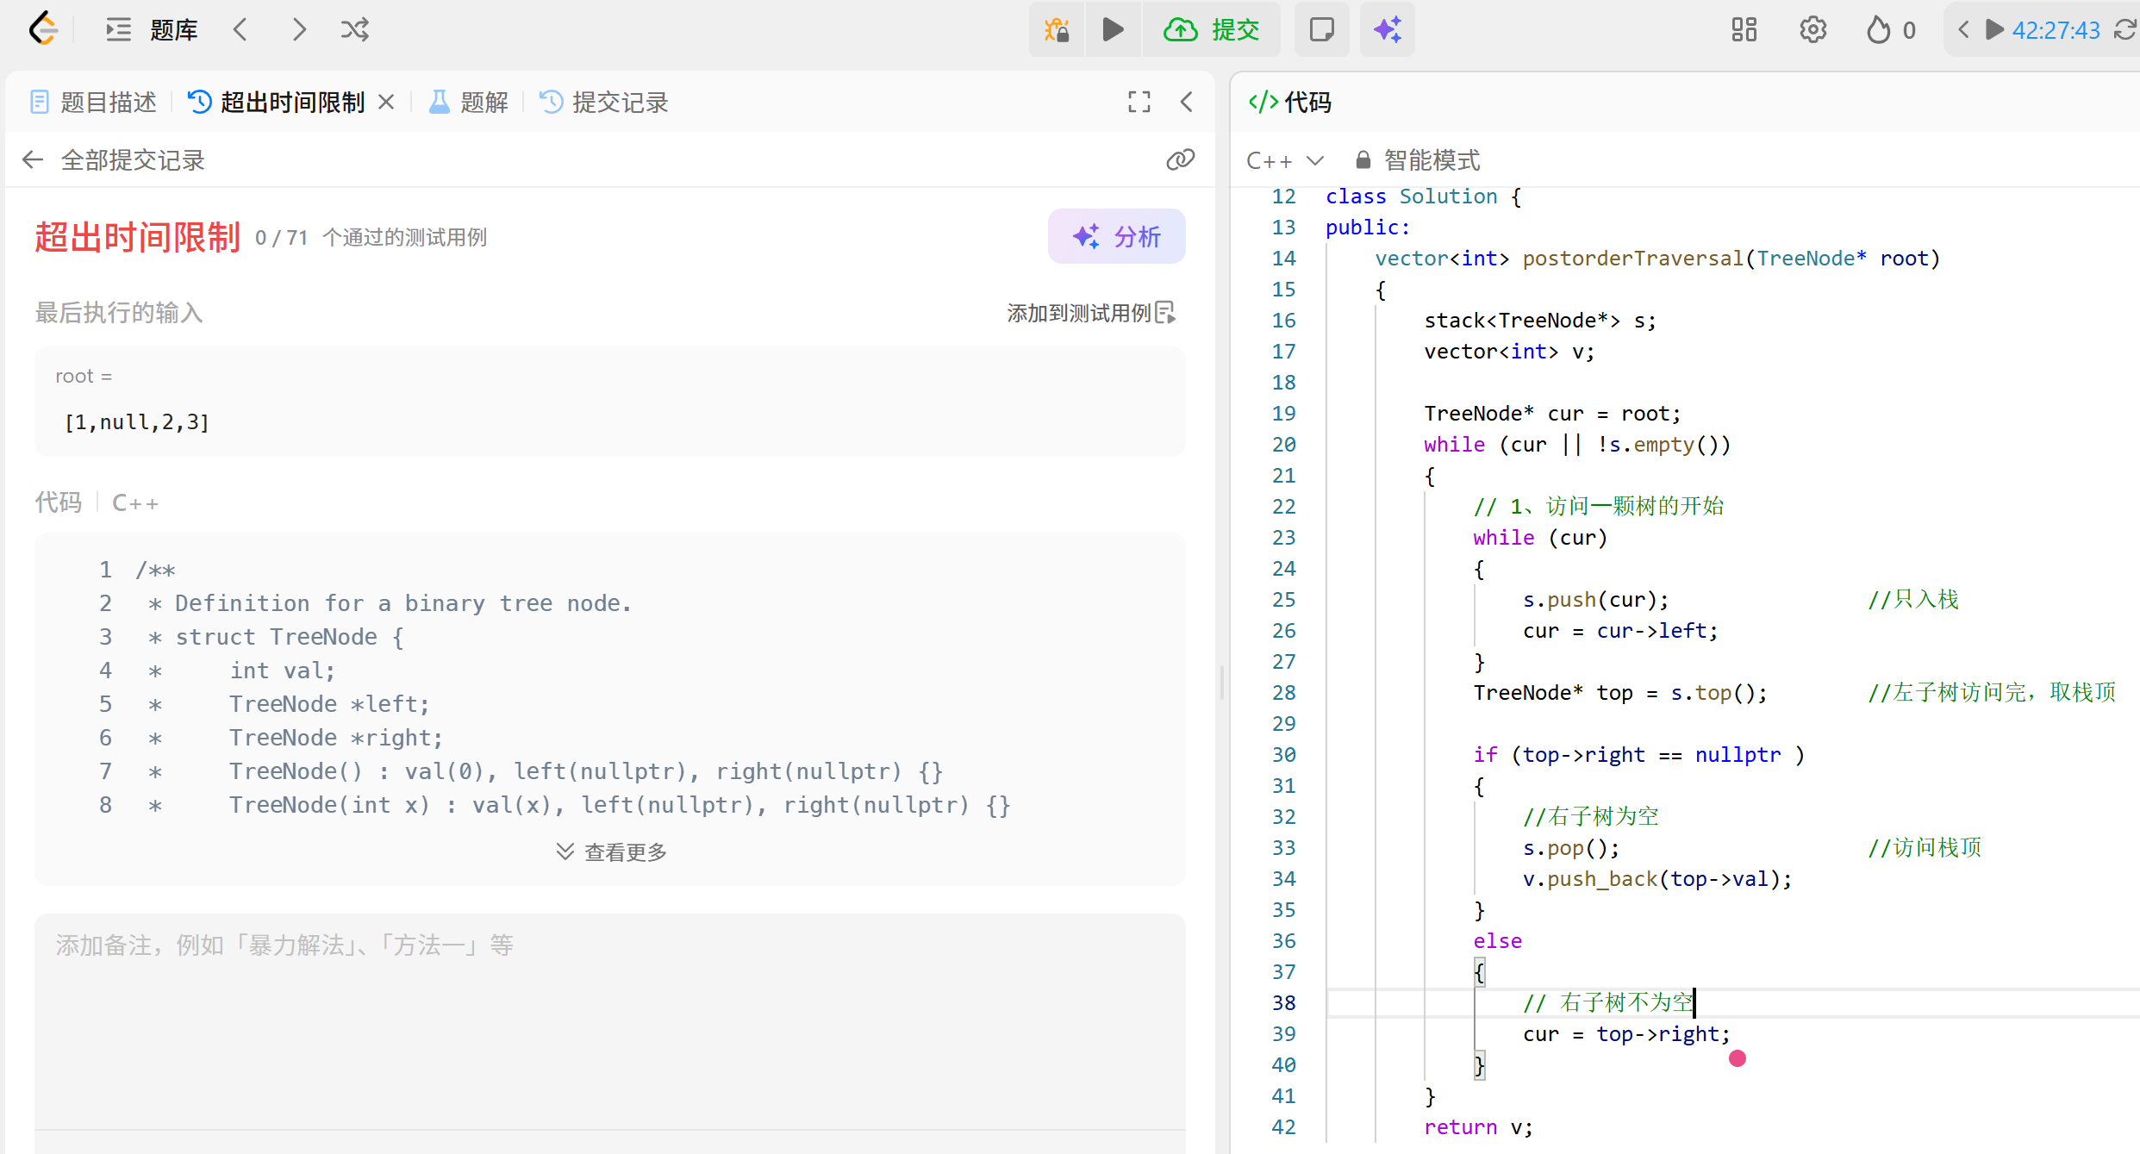Screen dimensions: 2140x1154
Task: Open the notes sticky icon
Action: (x=1321, y=29)
